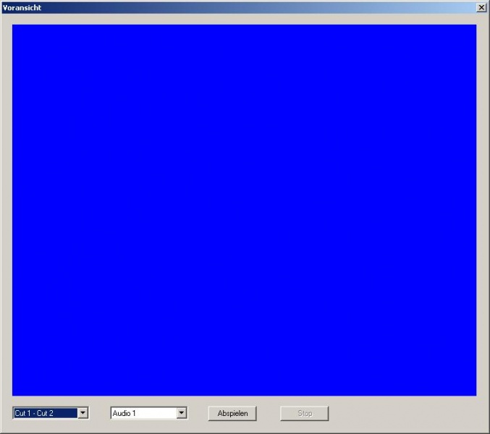Click the down arrow beside Cut 1 - Cut 2
This screenshot has height=434, width=490.
coord(83,413)
